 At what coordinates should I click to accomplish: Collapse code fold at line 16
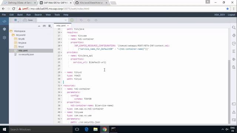61,33
